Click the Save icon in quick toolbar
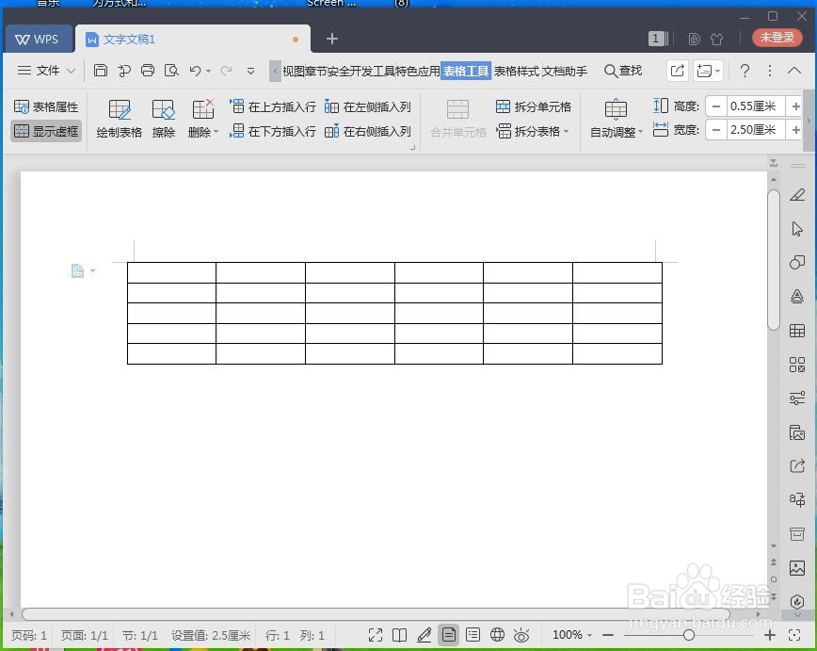 [x=101, y=71]
